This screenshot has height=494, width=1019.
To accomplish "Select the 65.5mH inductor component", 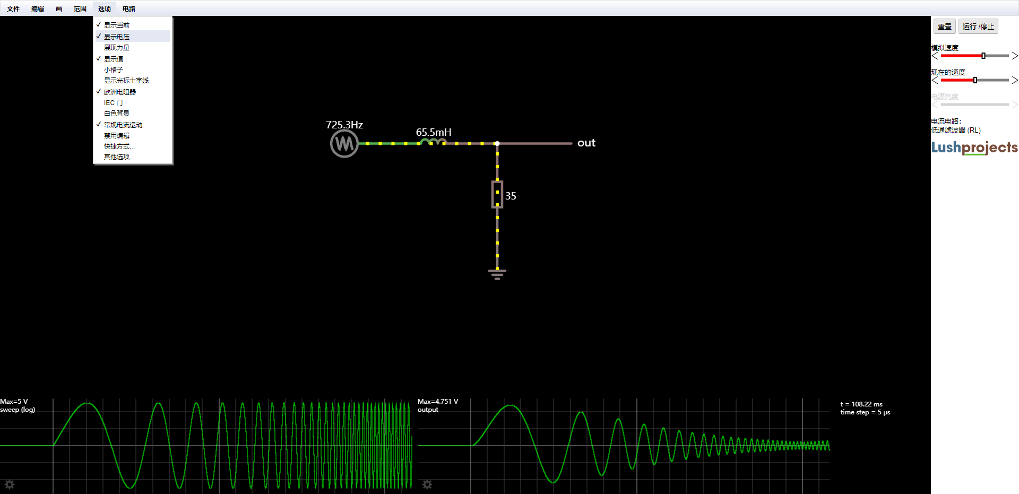I will click(433, 142).
